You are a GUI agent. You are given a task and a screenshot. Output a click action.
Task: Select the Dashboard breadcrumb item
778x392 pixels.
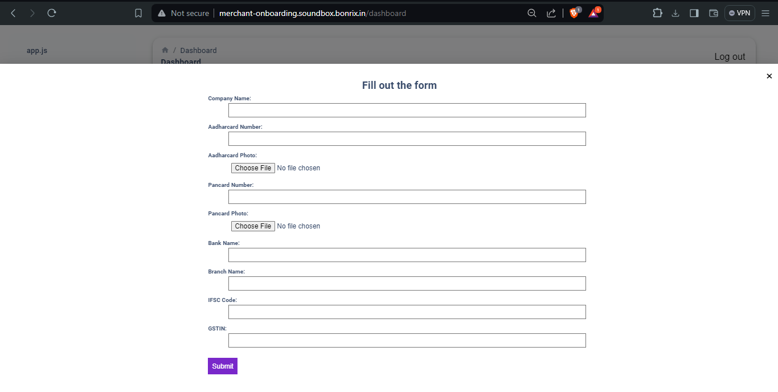pyautogui.click(x=198, y=50)
